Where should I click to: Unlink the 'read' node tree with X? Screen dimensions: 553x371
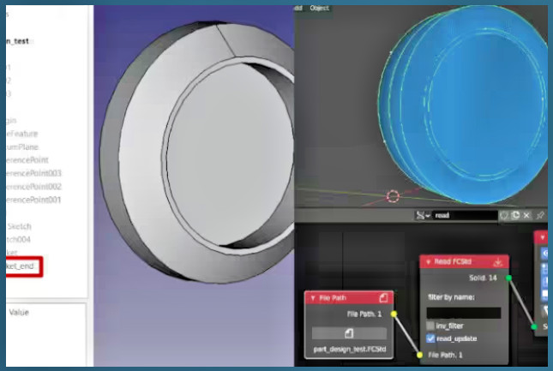526,215
